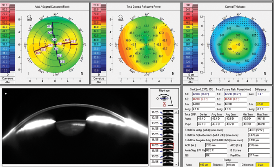
Task: Click the Total Corneal Refr. Power Km field 44.3 D
Action: (235, 104)
